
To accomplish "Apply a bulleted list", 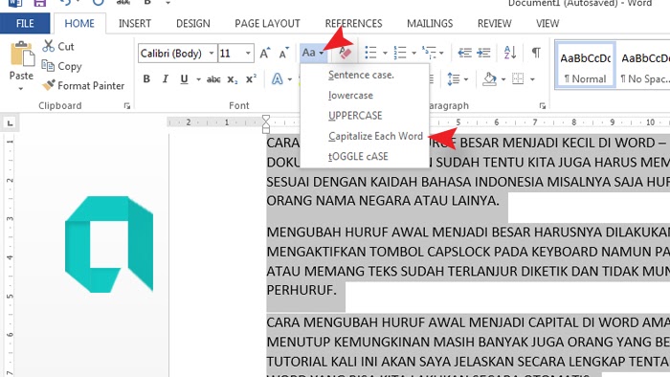I will click(370, 53).
